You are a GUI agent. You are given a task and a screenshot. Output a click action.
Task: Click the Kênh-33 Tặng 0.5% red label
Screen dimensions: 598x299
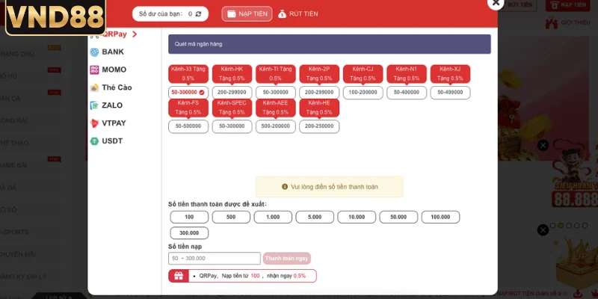tap(188, 73)
